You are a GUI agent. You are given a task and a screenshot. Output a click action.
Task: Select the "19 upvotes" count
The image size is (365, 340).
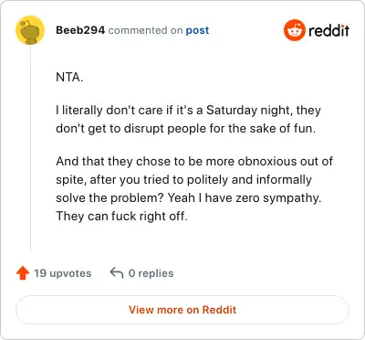[x=62, y=273]
